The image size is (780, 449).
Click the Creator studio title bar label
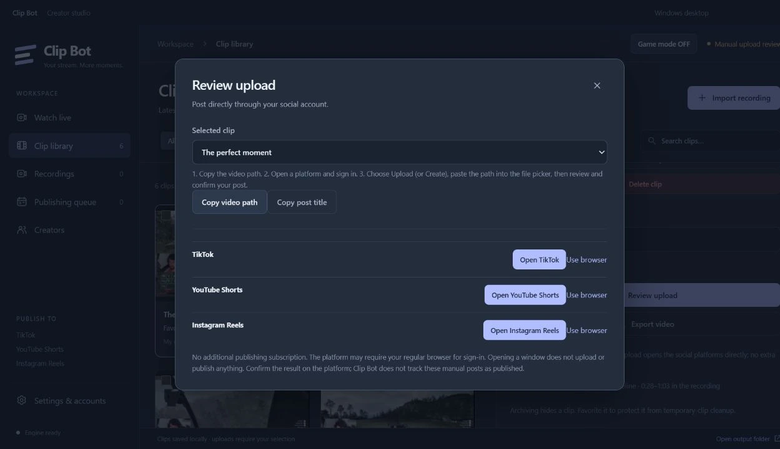click(x=69, y=12)
